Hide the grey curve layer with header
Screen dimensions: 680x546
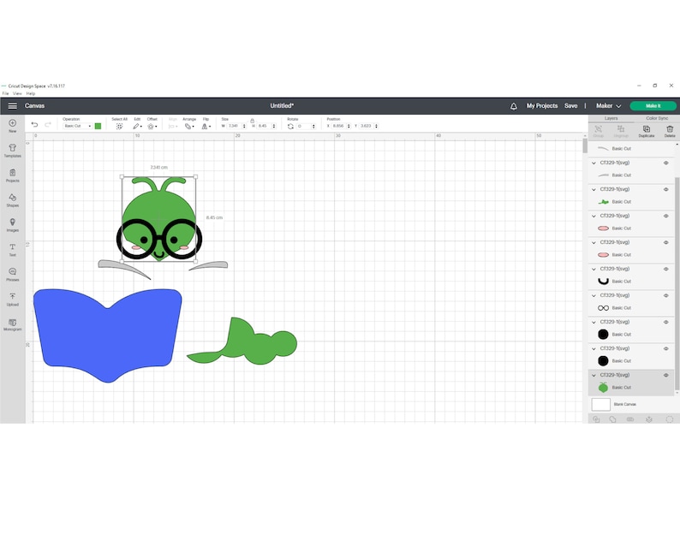click(666, 163)
